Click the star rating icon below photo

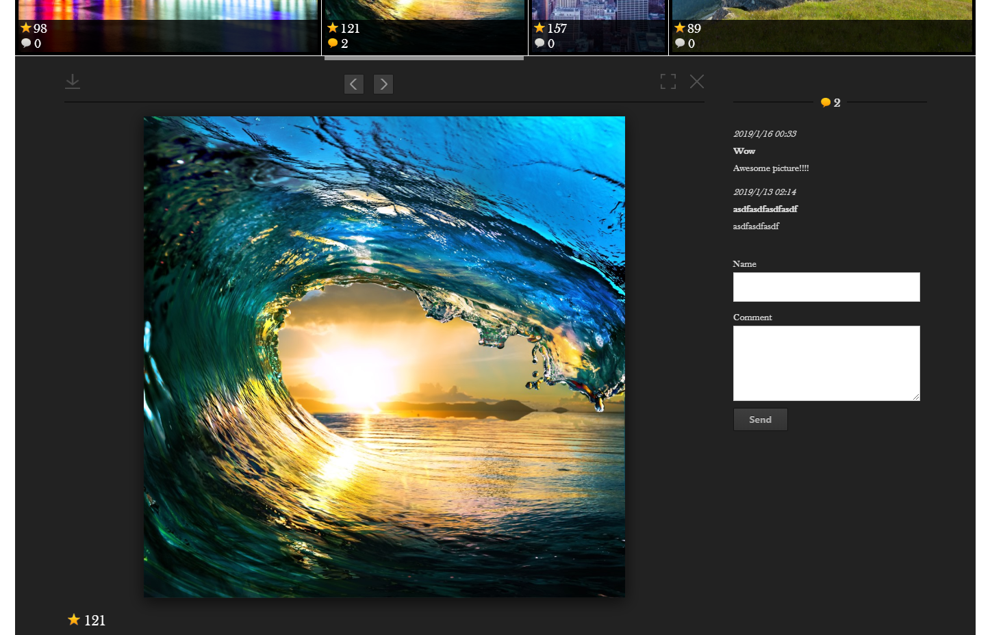pos(74,620)
